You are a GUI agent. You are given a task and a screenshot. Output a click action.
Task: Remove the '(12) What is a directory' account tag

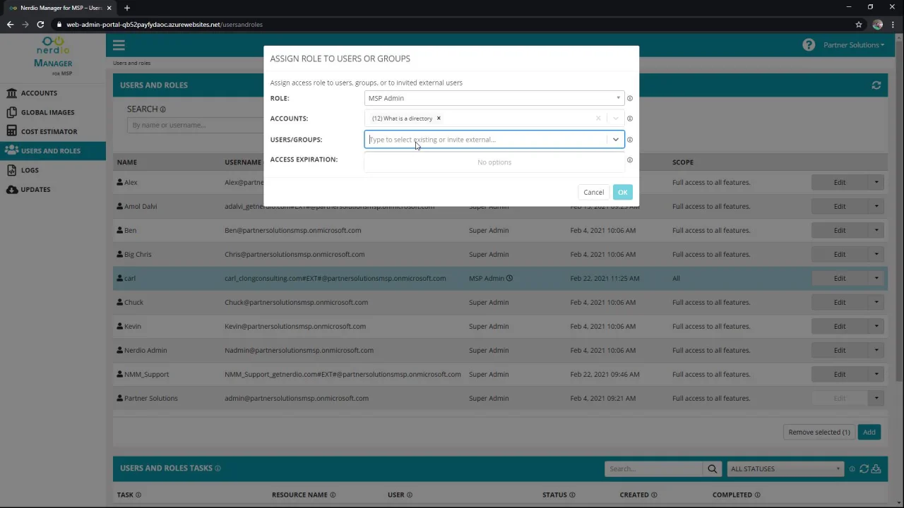[439, 119]
